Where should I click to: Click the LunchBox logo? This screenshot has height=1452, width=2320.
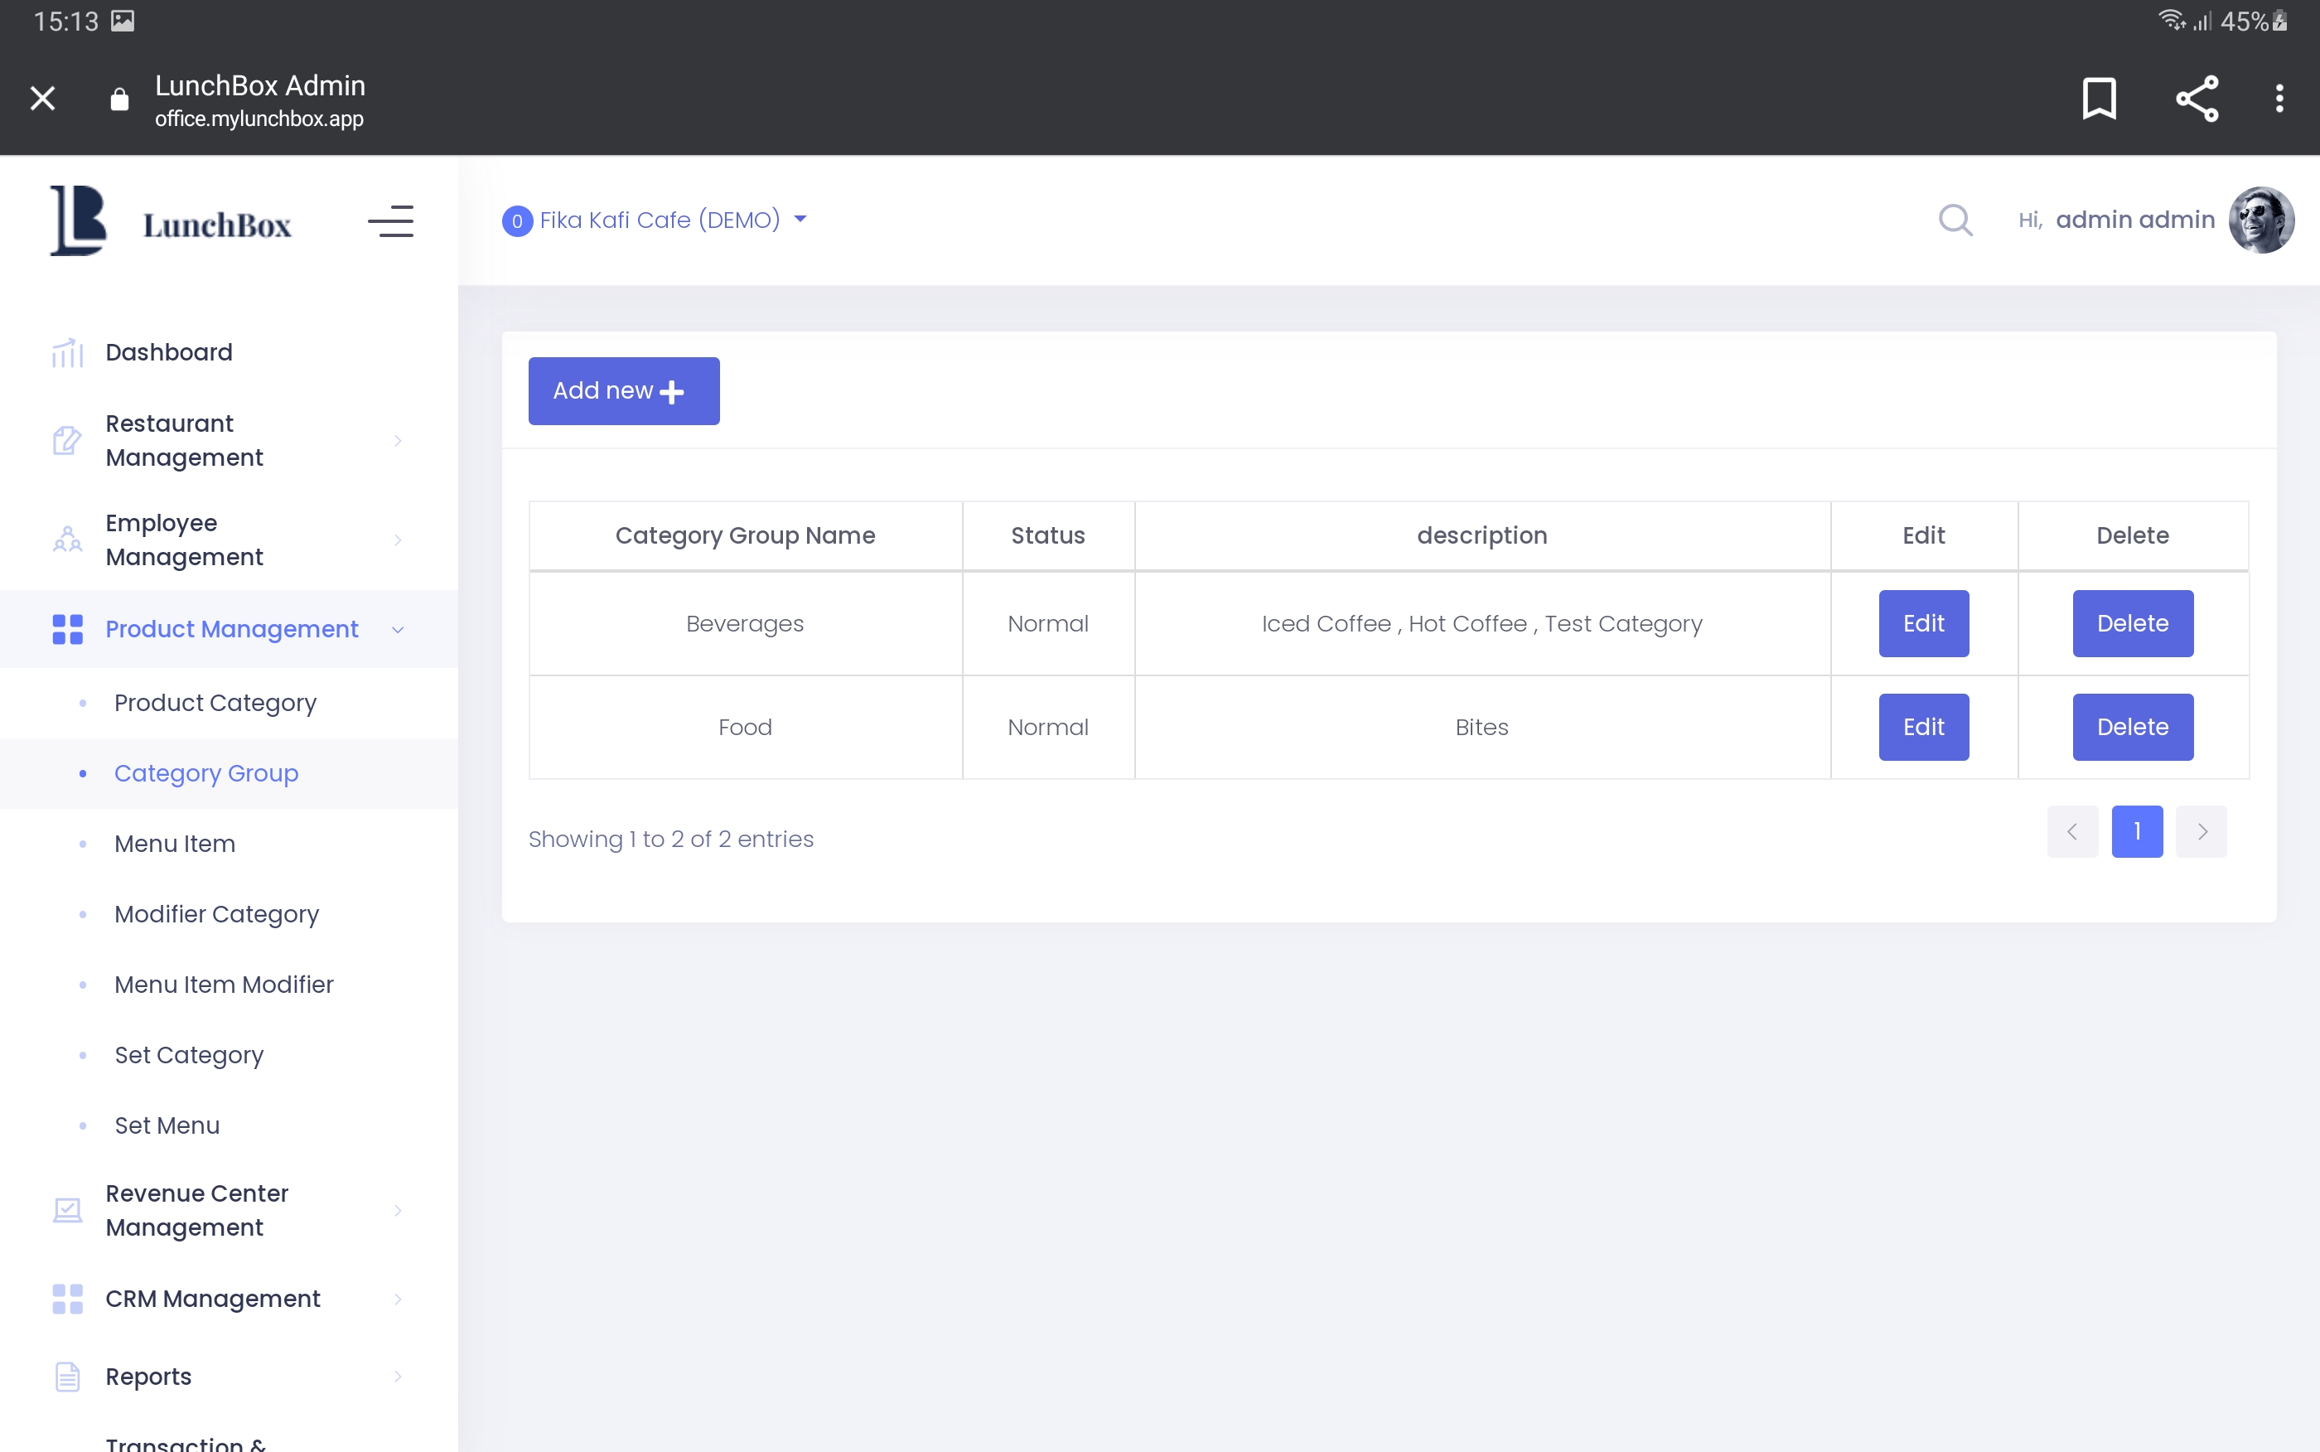coord(171,222)
